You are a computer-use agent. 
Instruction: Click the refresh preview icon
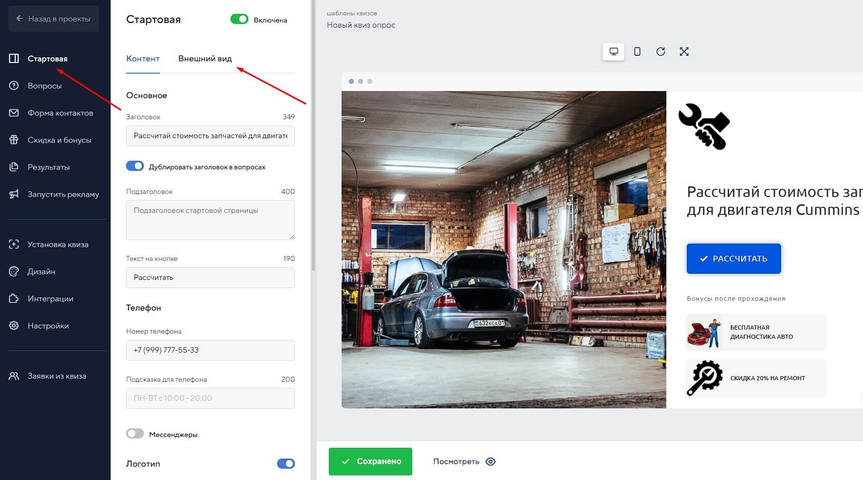click(x=661, y=52)
